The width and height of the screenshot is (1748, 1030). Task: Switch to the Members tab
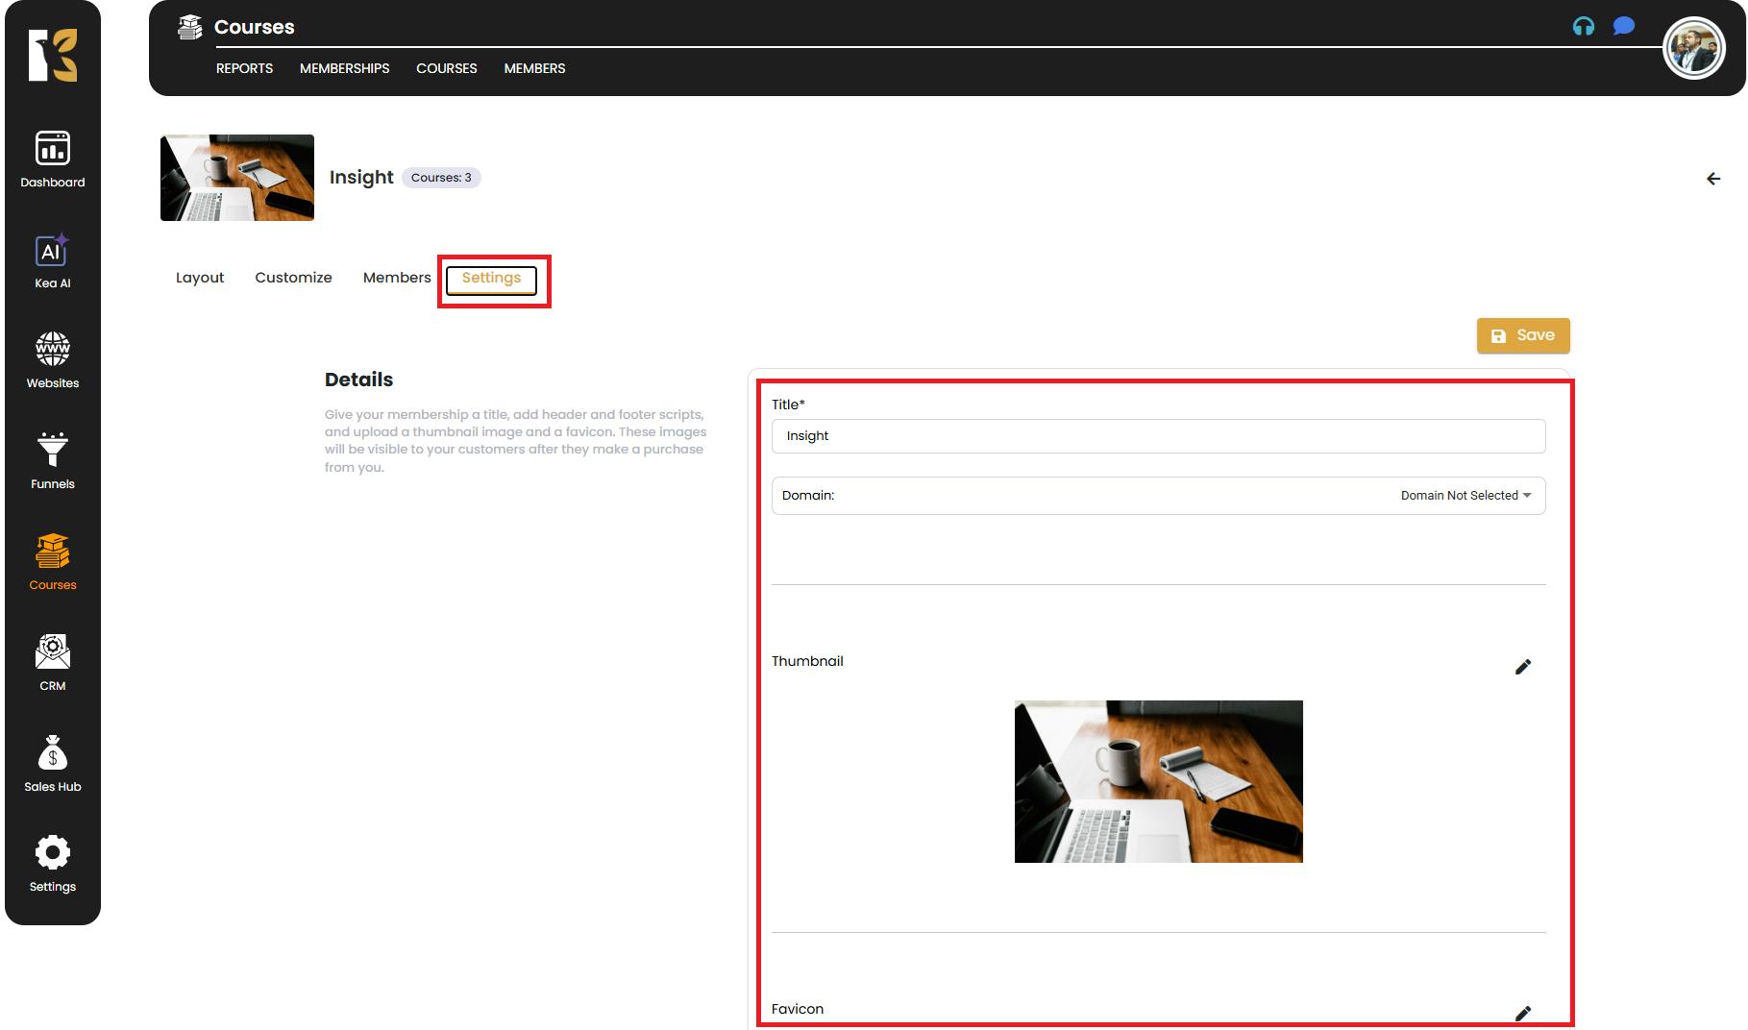tap(396, 278)
